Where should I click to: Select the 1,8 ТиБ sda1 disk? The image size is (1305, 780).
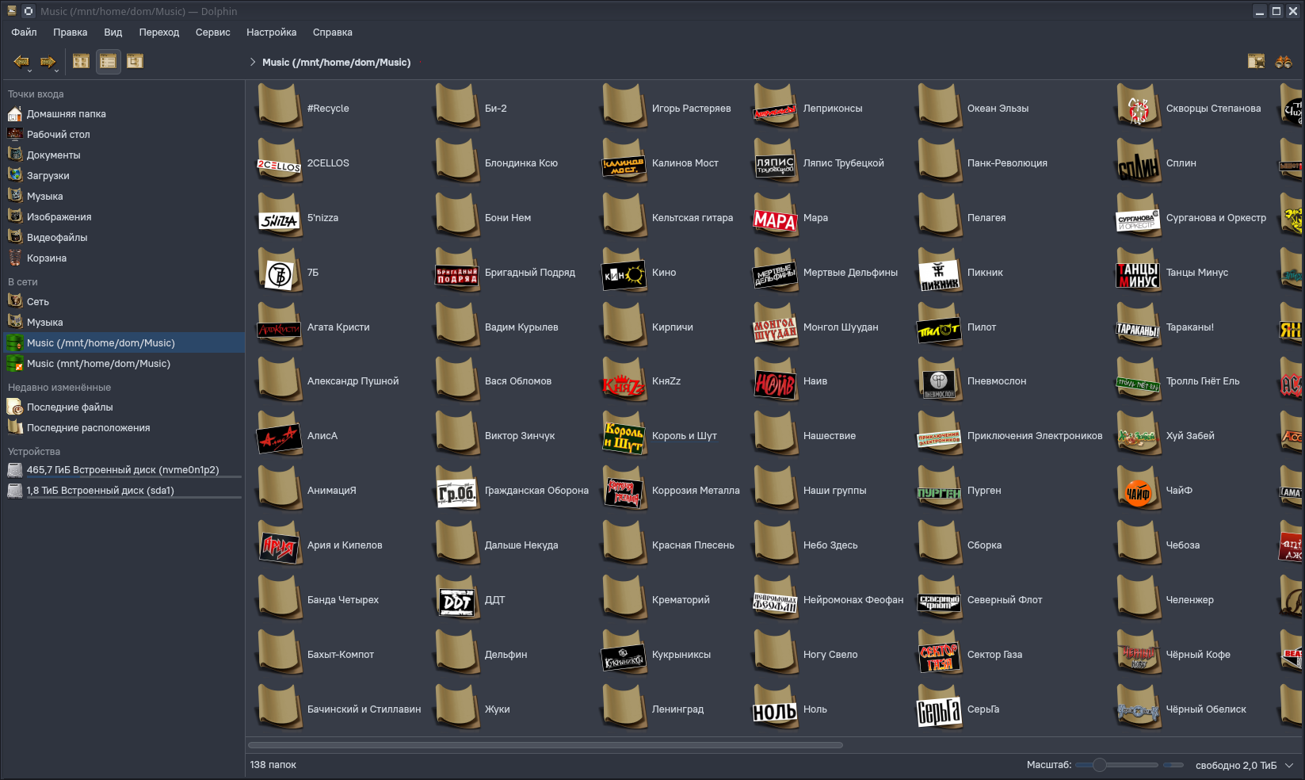click(100, 491)
